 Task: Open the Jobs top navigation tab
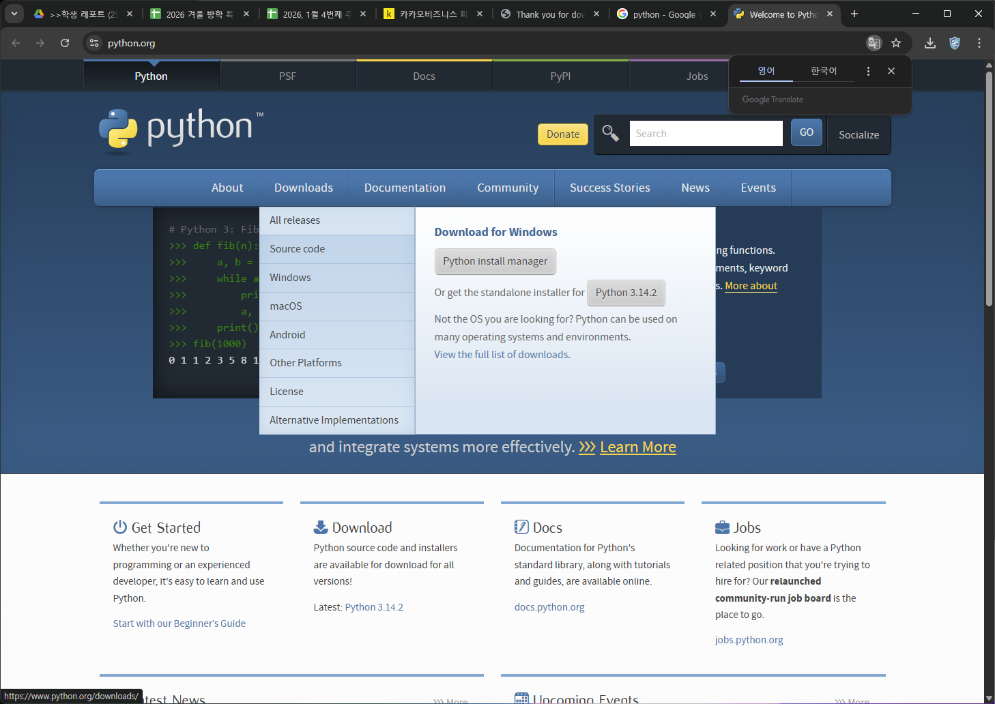point(697,76)
